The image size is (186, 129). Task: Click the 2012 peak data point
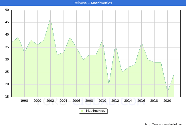(115, 45)
